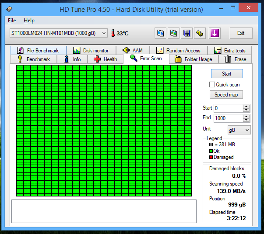This screenshot has height=234, width=264.
Task: Open the Folder Usage tab
Action: pyautogui.click(x=193, y=59)
